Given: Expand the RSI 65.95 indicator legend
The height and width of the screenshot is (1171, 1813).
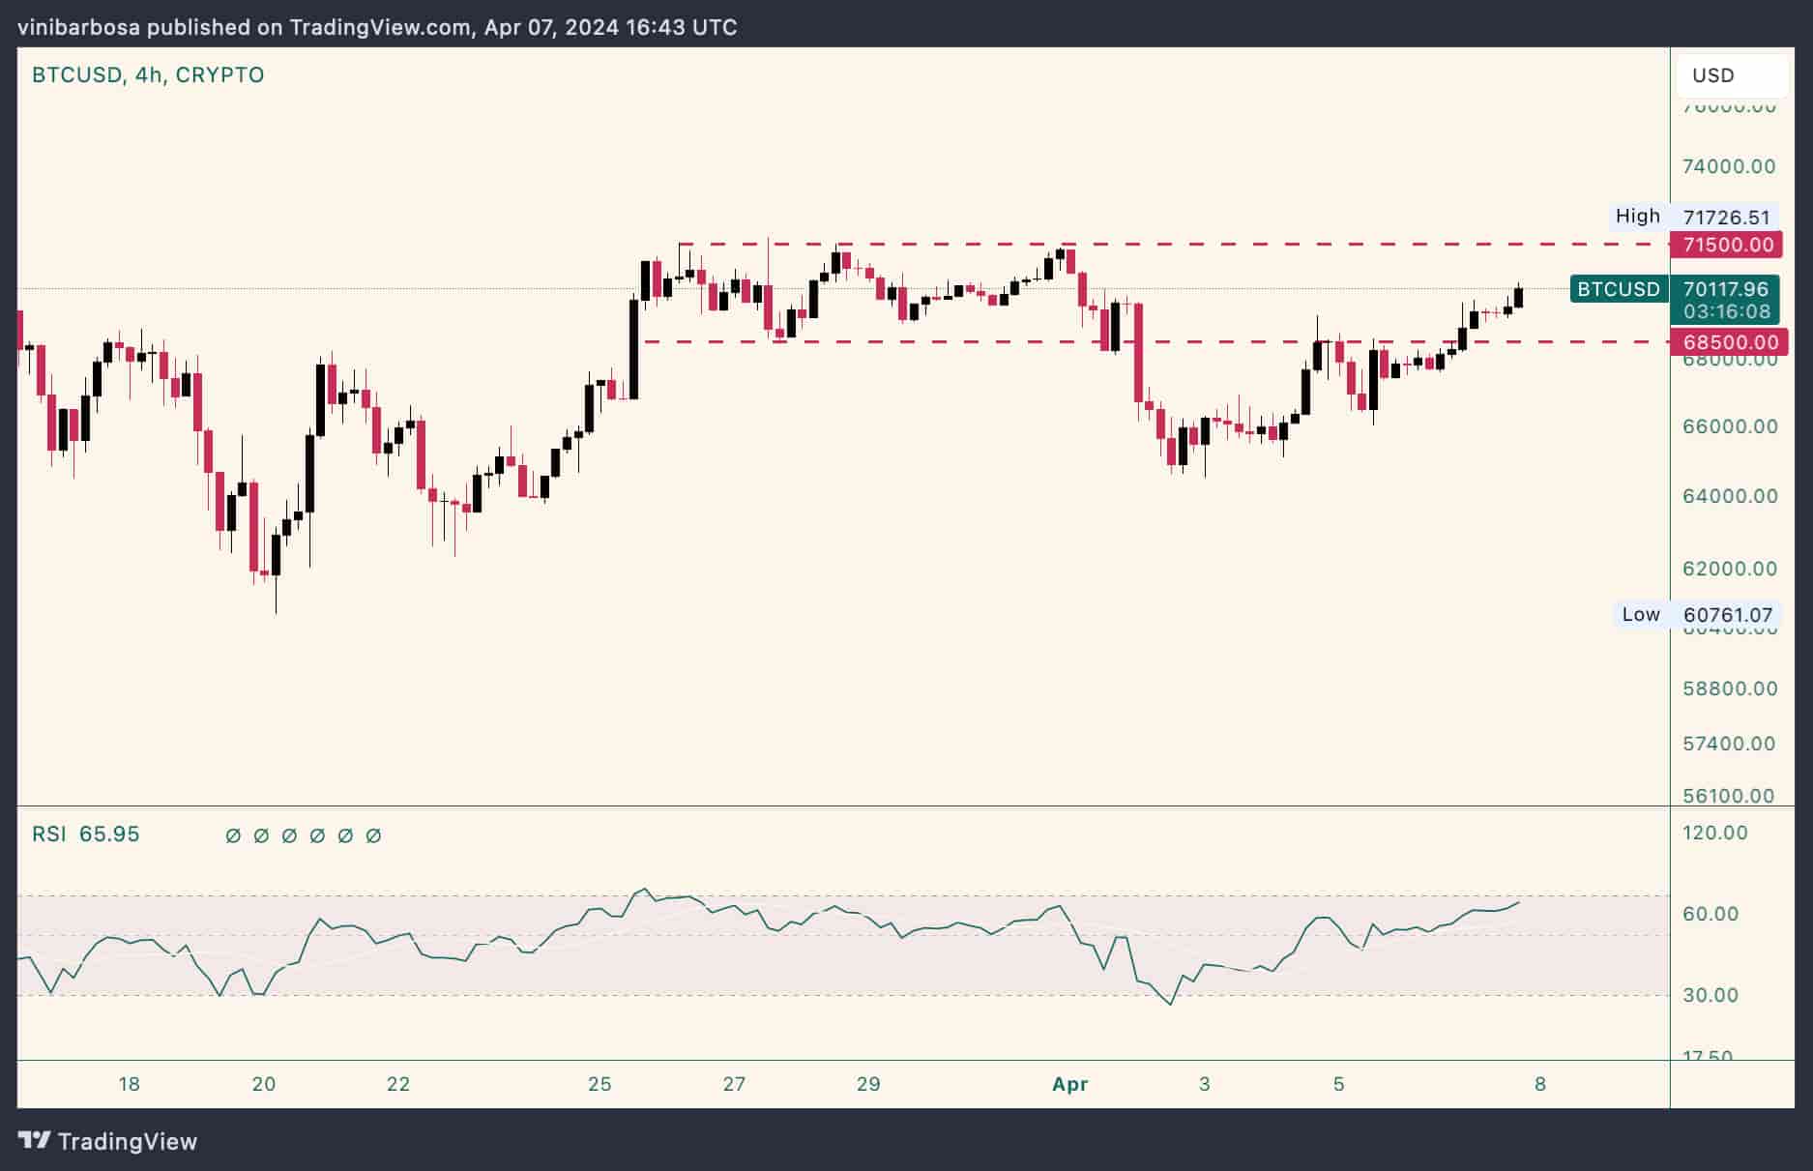Looking at the screenshot, I should [85, 834].
